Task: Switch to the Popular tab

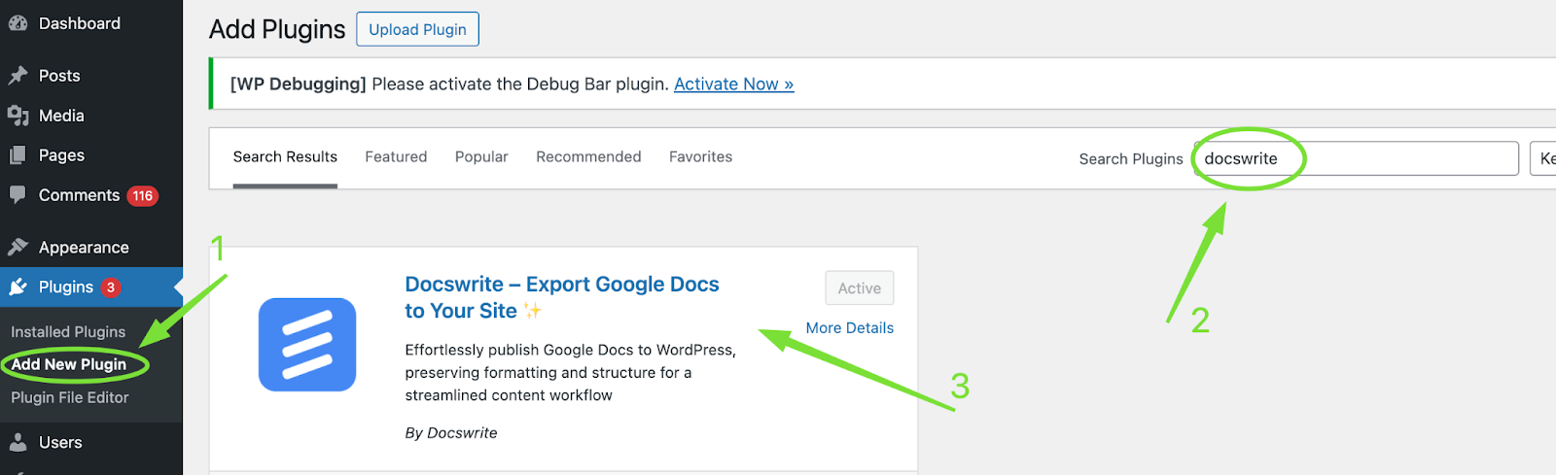Action: click(x=481, y=156)
